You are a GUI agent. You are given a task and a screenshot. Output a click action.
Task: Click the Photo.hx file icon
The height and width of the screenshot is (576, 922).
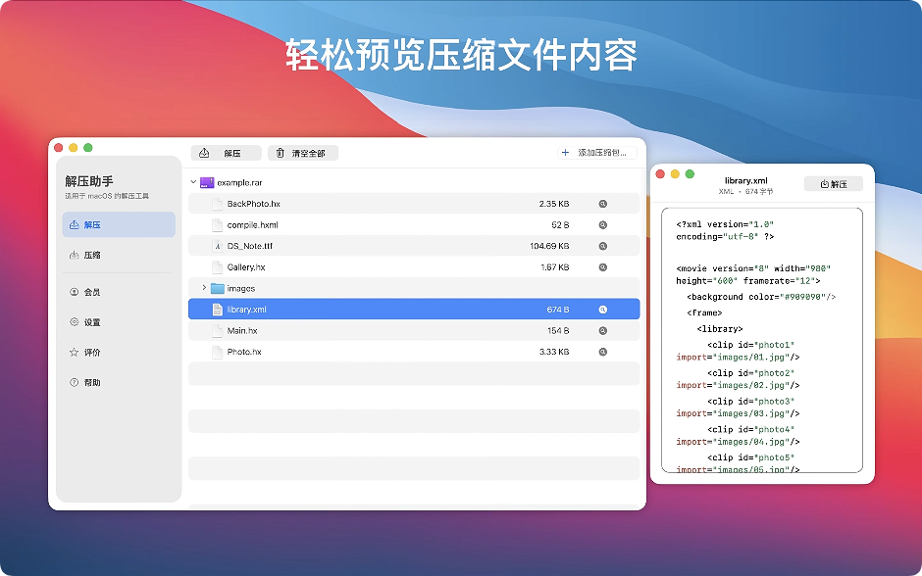217,352
